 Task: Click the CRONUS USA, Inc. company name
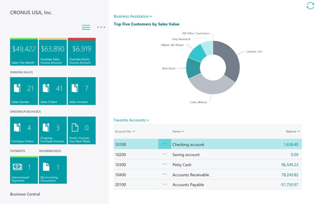pyautogui.click(x=31, y=13)
